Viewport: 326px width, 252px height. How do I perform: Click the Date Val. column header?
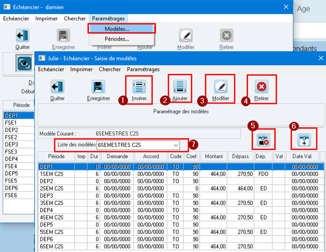(x=302, y=156)
